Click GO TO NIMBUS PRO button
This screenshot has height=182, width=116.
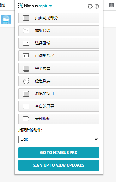pyautogui.click(x=59, y=153)
